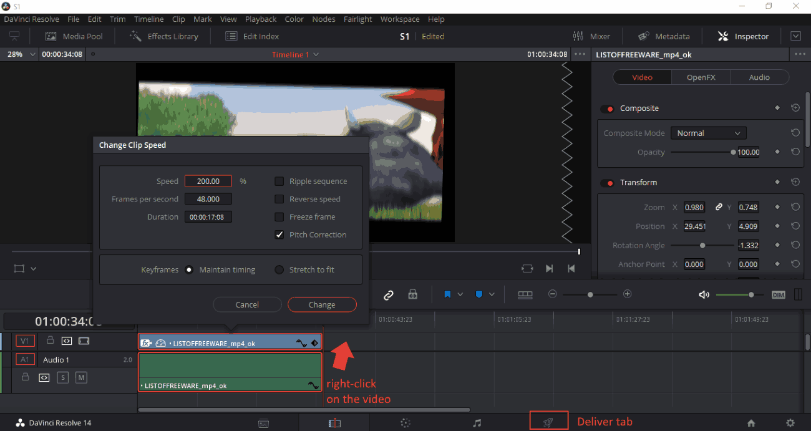This screenshot has height=431, width=811.
Task: Solo the Audio 1 track
Action: [62, 377]
